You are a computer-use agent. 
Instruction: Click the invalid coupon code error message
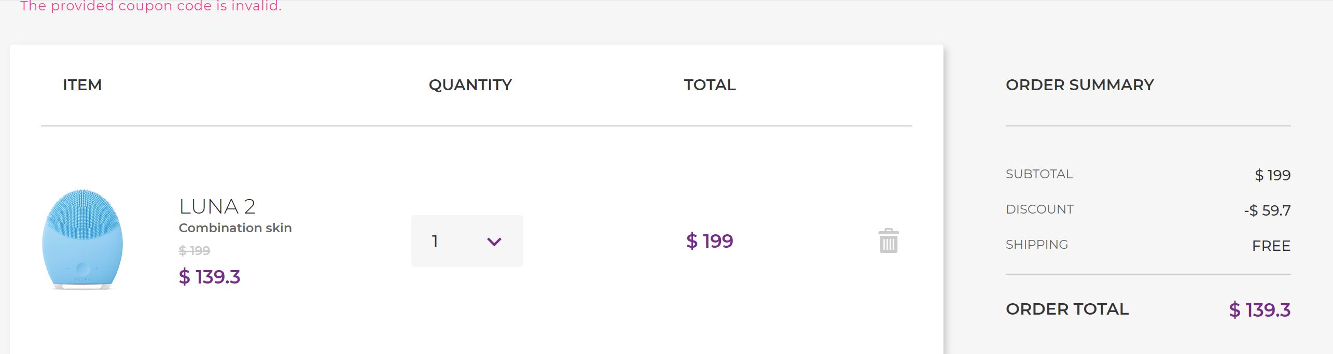(151, 6)
